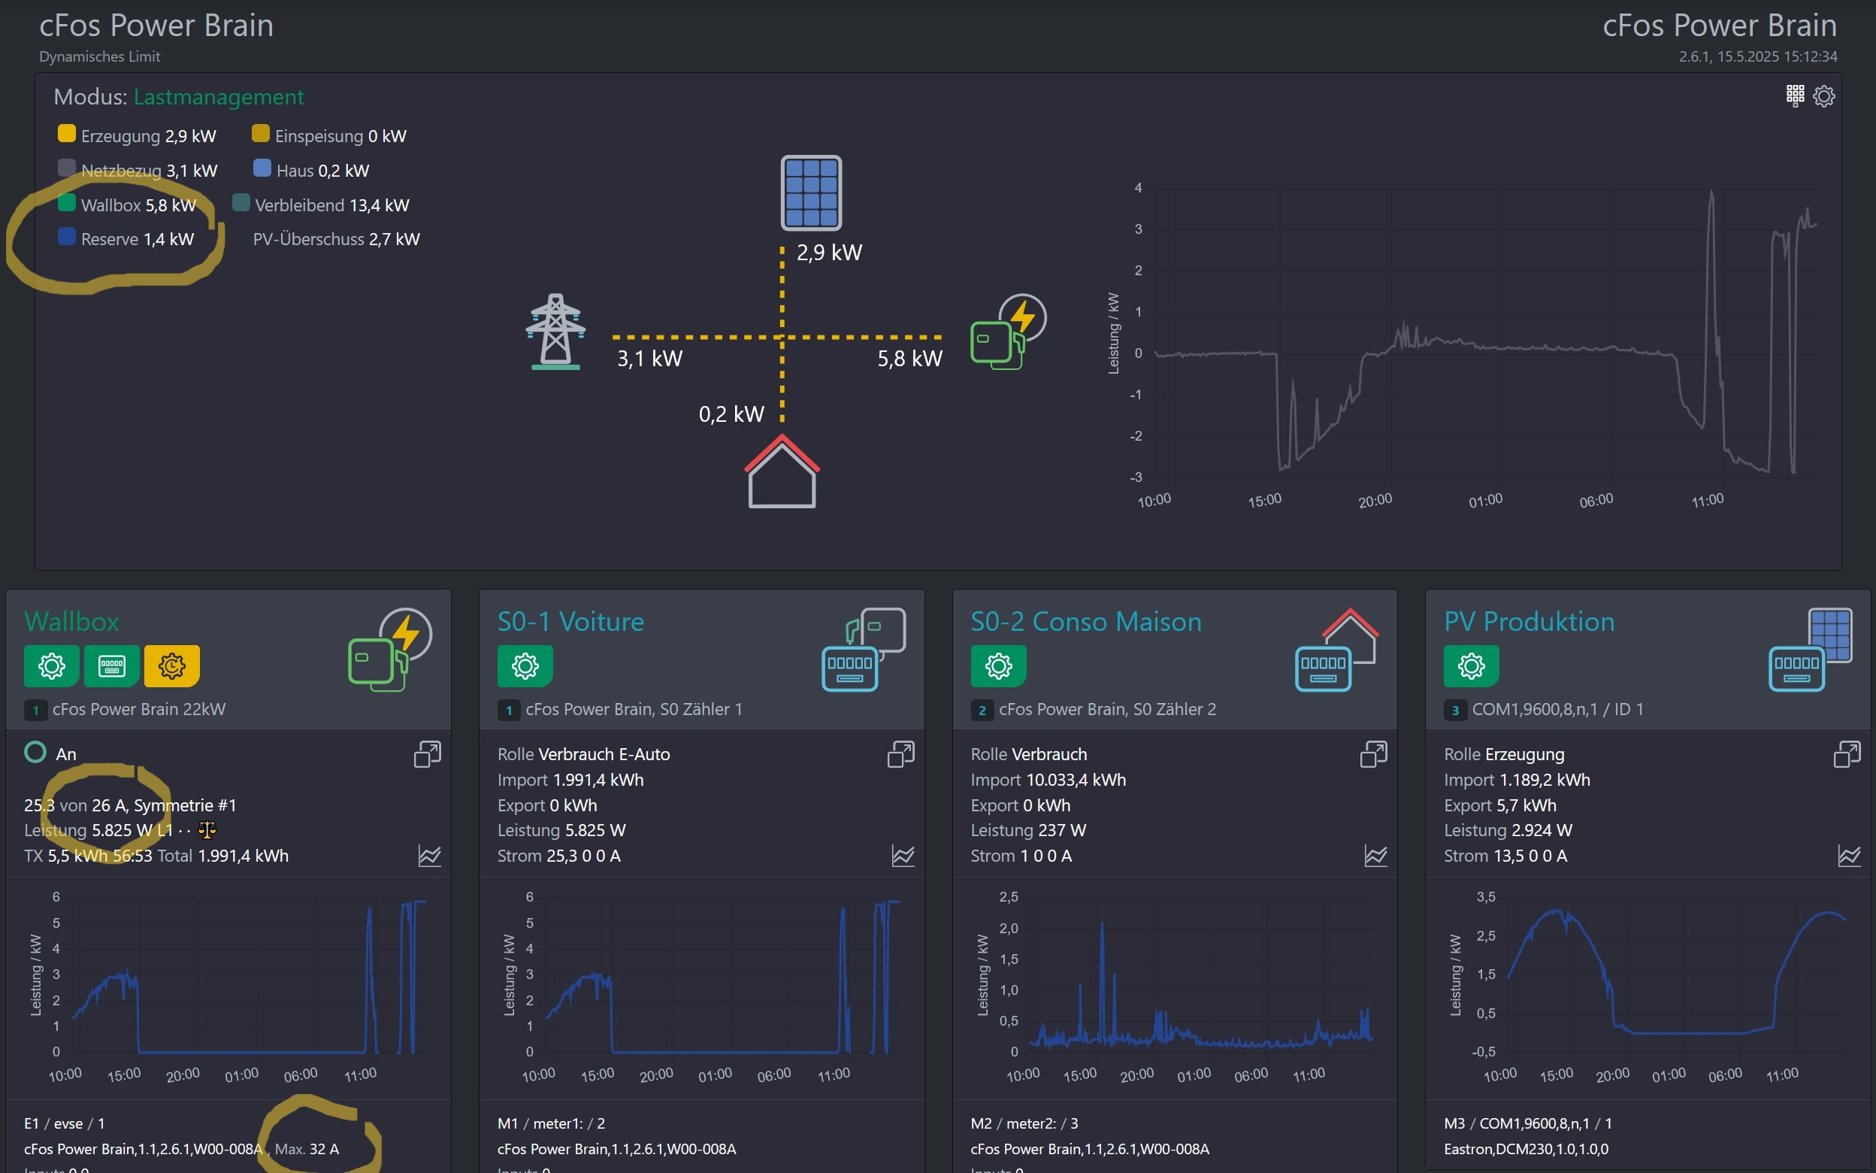Click Verbleibend teal legend swatch
The image size is (1876, 1173).
(x=241, y=202)
